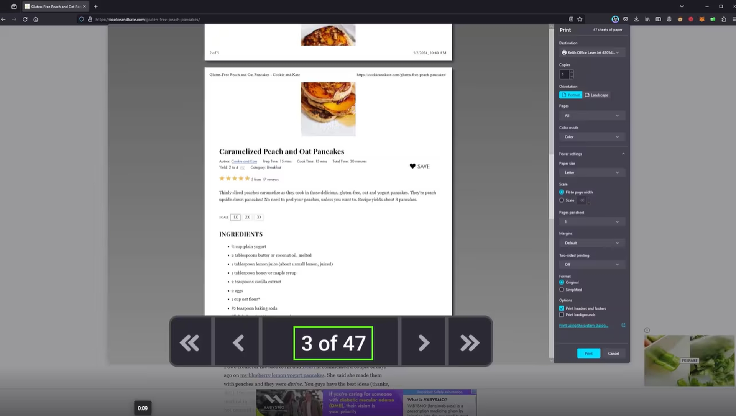Expand the Margins dropdown menu

tap(590, 242)
